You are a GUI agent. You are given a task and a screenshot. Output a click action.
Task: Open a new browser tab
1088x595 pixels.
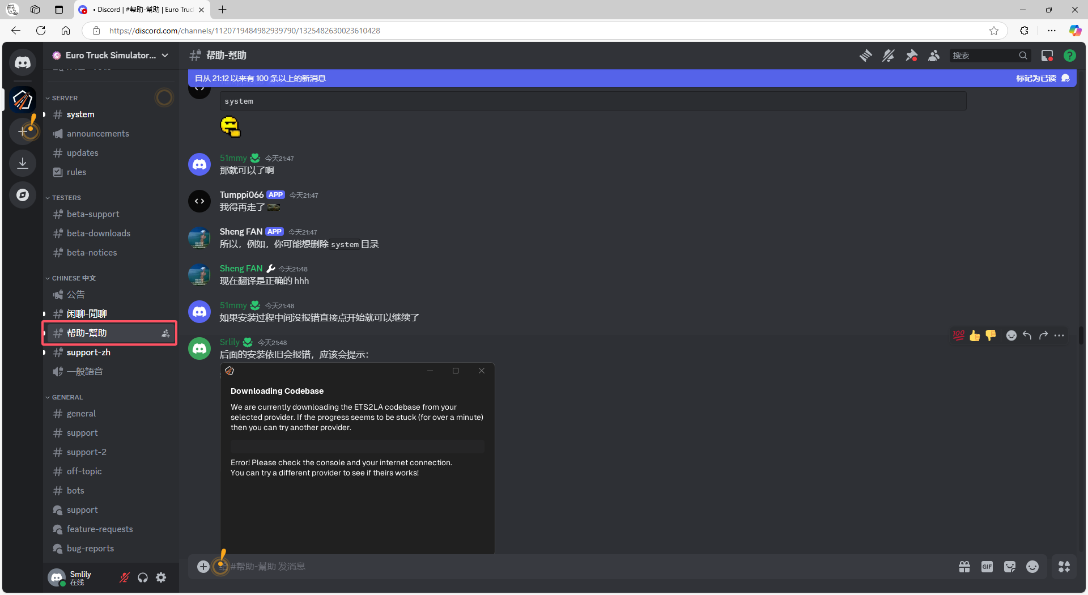click(x=223, y=10)
